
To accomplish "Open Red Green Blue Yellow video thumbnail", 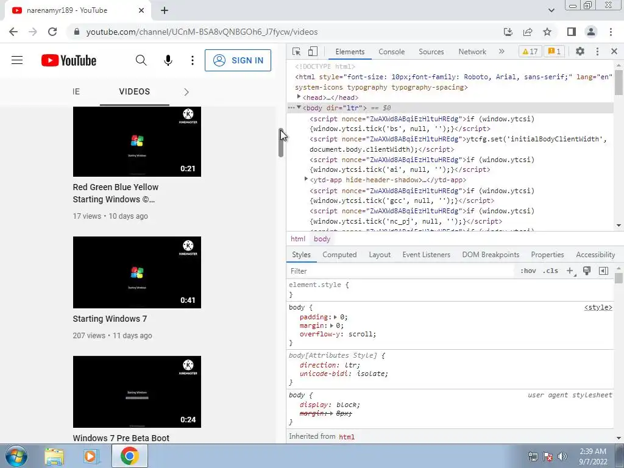I will (x=137, y=141).
